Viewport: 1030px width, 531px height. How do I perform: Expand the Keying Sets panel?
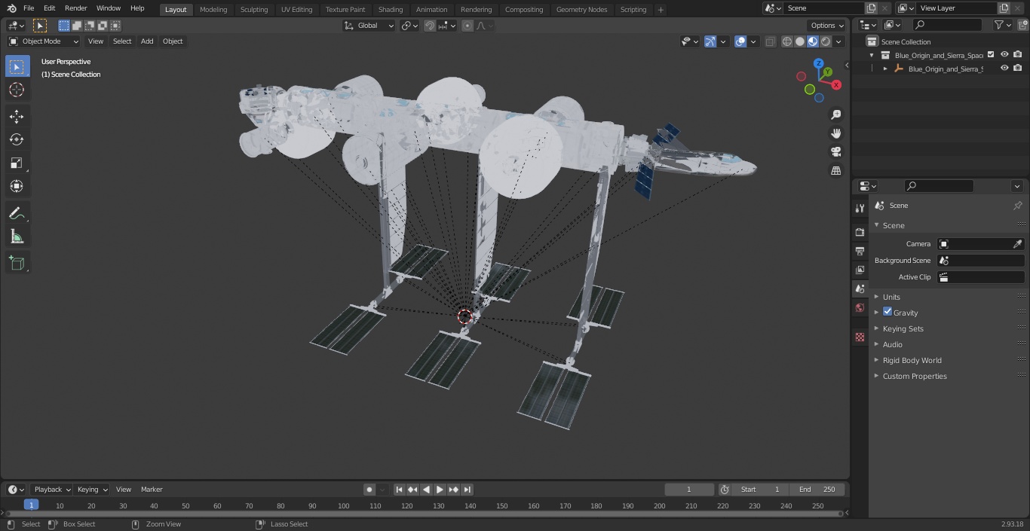coord(903,328)
